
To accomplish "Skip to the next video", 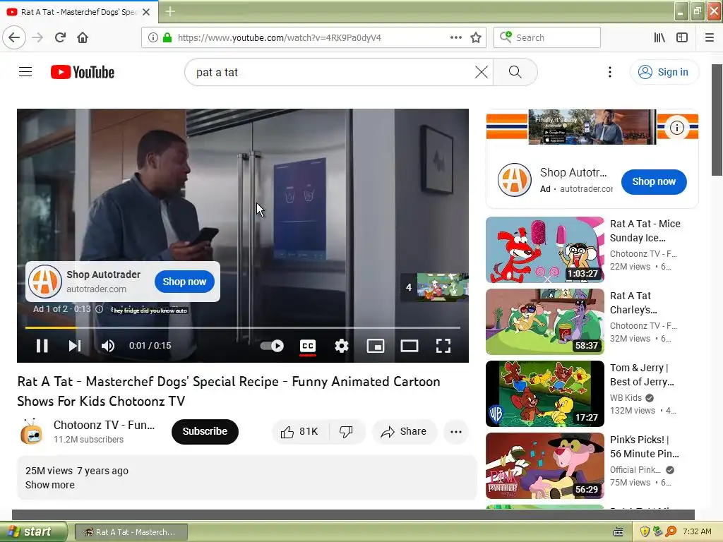I will [75, 346].
